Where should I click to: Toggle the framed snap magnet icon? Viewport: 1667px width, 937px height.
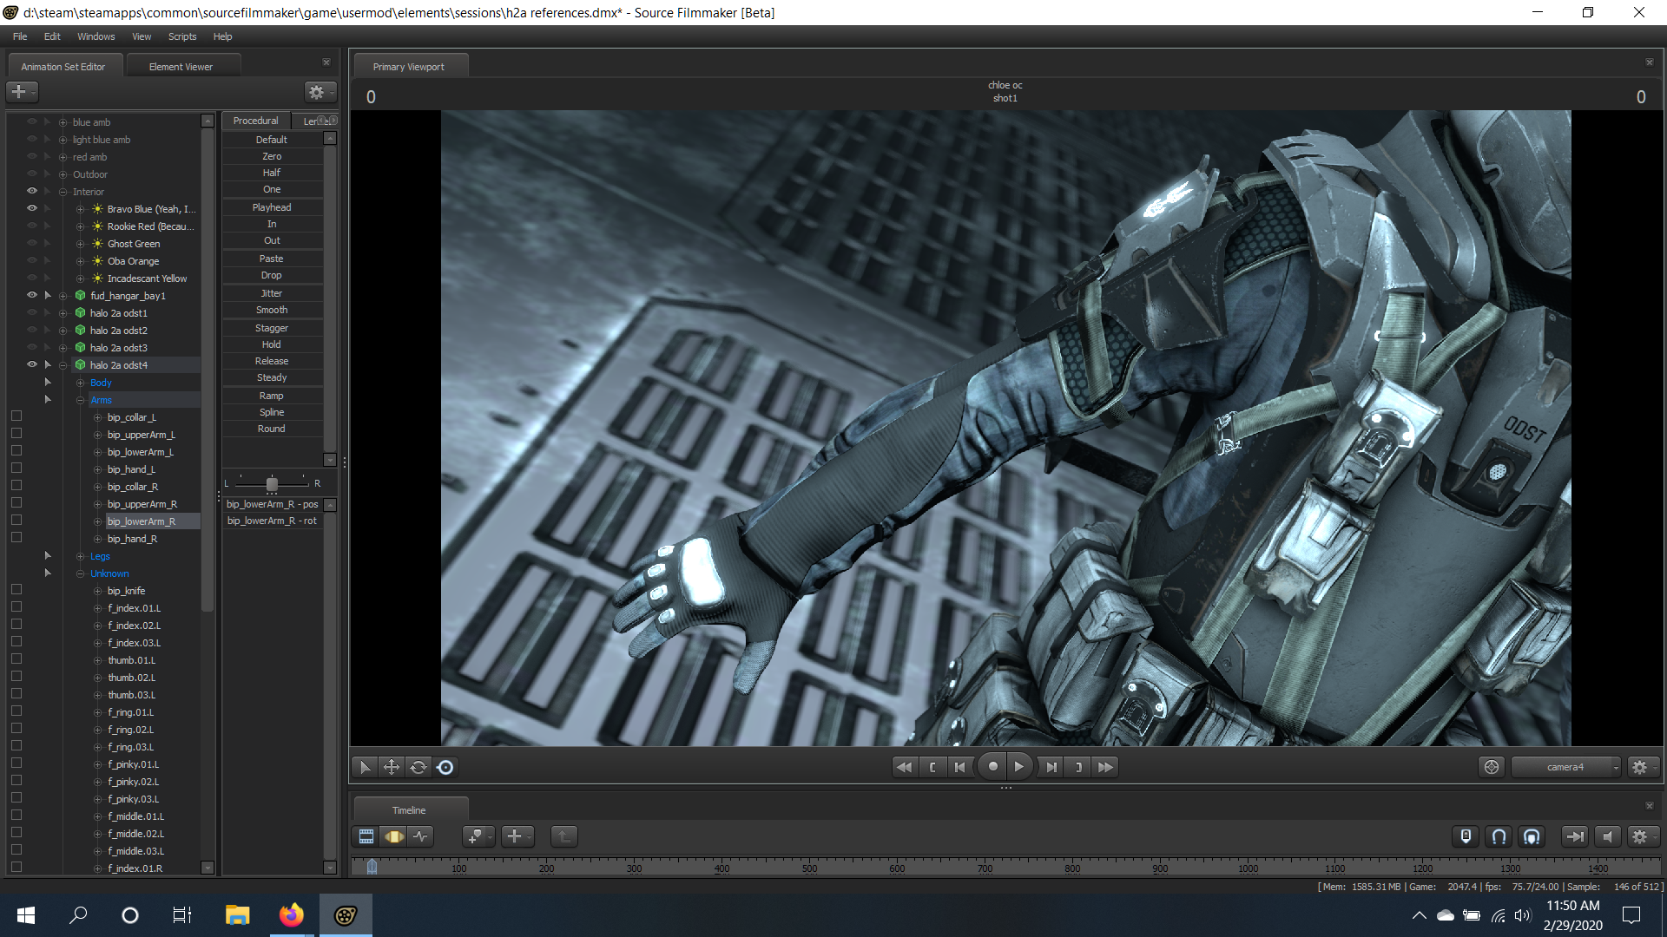tap(1532, 836)
